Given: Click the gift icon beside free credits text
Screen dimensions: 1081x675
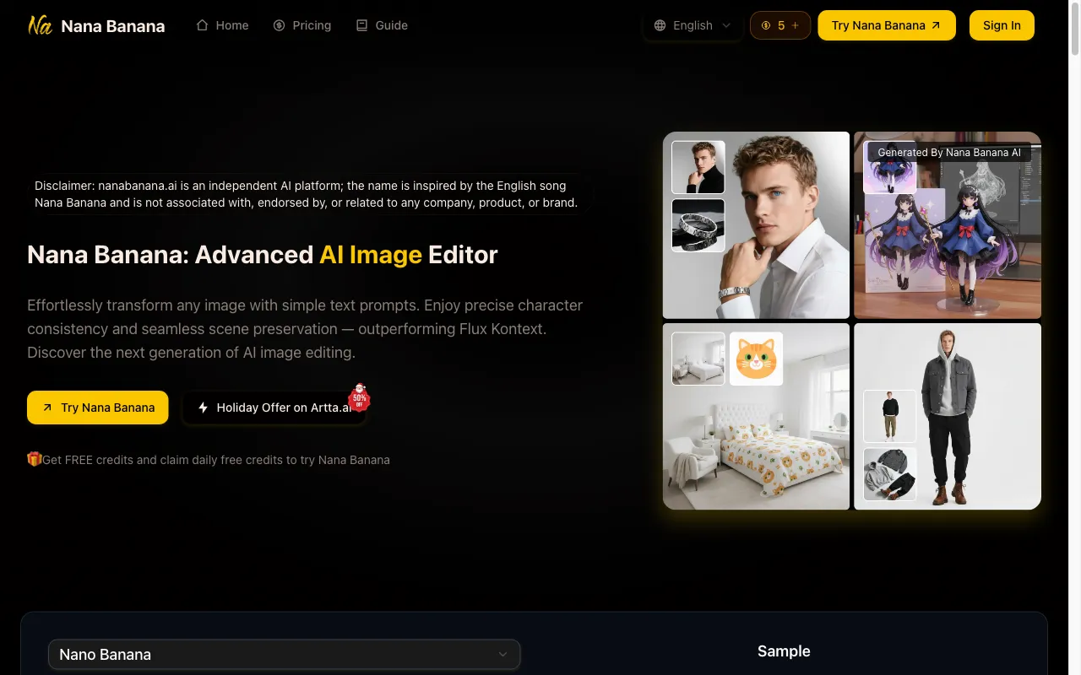Looking at the screenshot, I should (35, 459).
